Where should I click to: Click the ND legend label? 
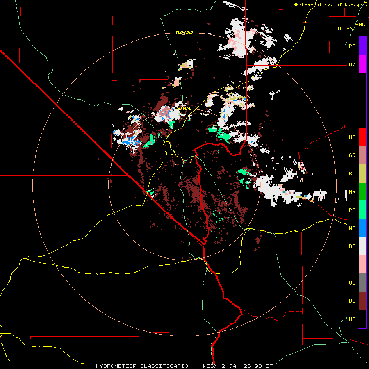click(x=352, y=319)
